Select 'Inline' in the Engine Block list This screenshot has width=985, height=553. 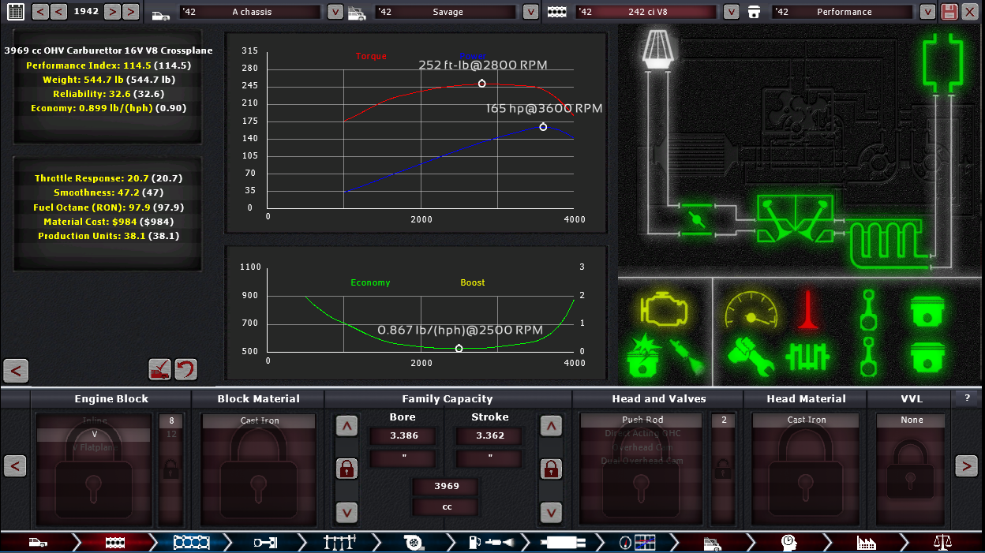[94, 421]
